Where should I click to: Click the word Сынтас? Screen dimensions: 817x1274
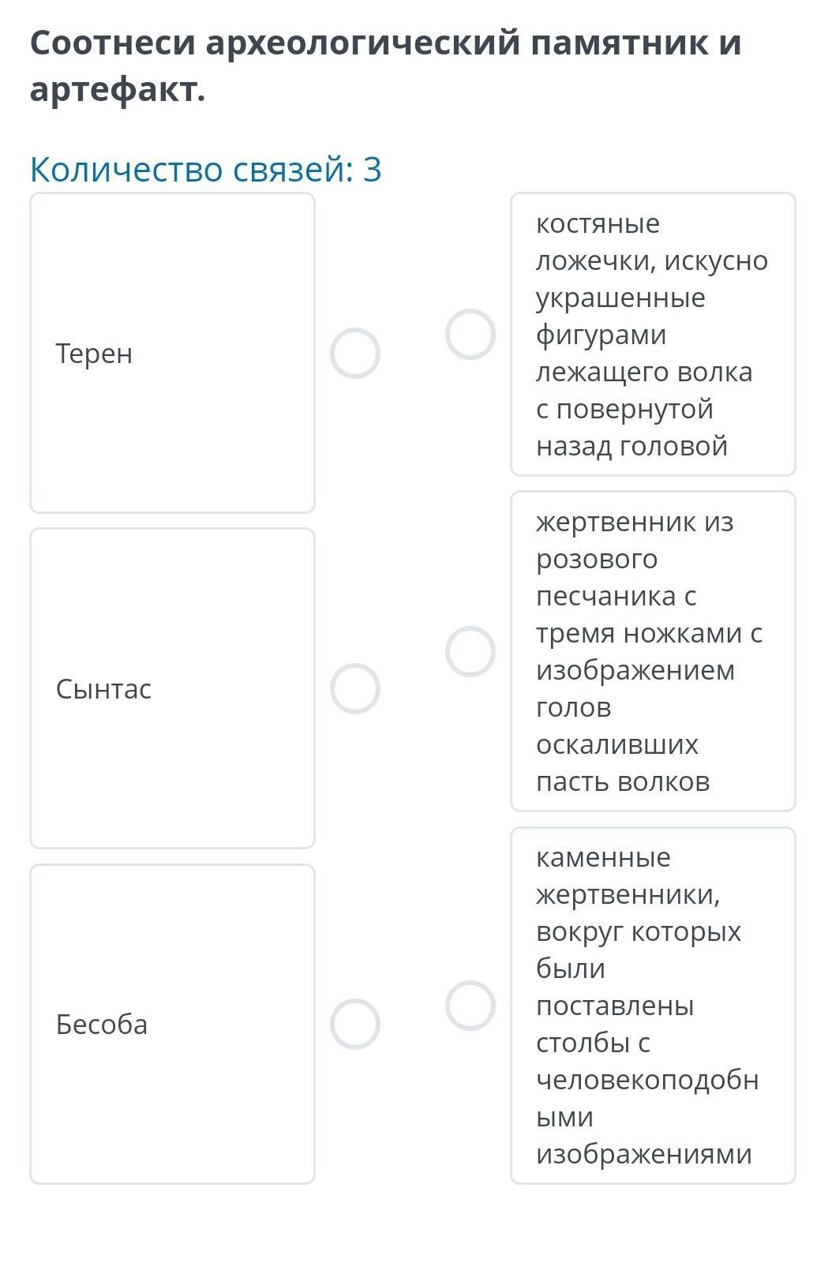coord(103,689)
